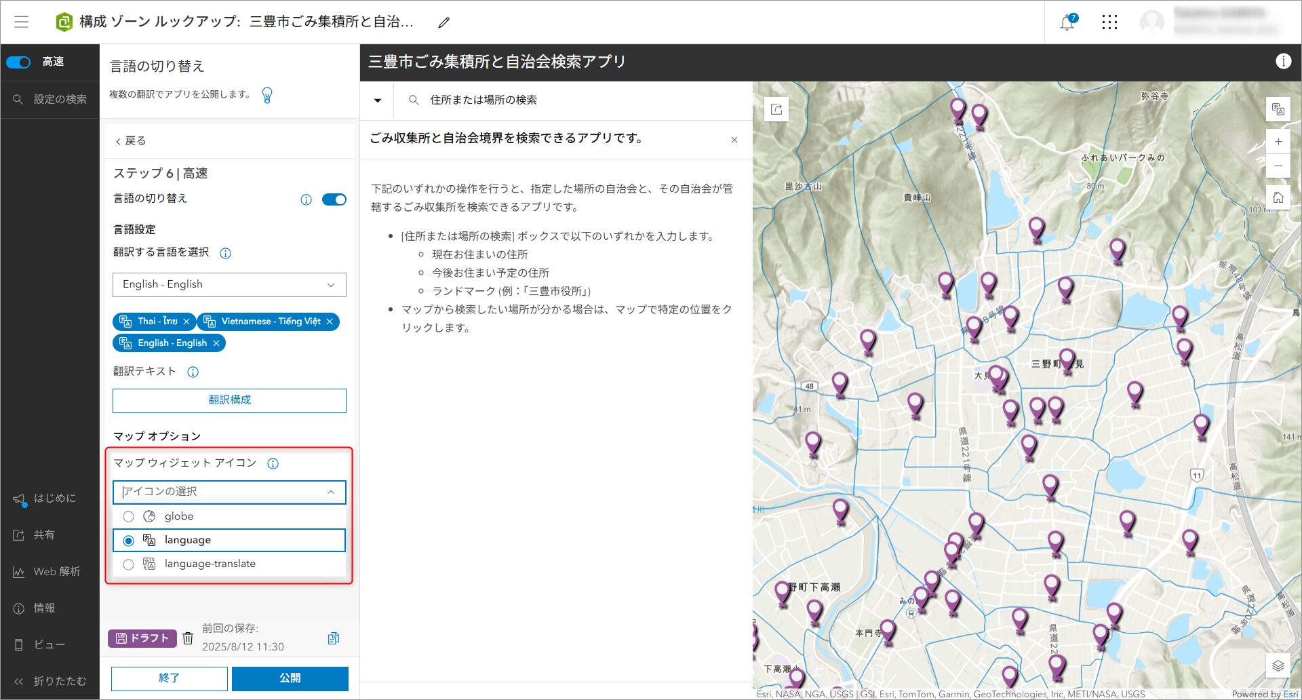Remove the English language tag

pos(216,343)
